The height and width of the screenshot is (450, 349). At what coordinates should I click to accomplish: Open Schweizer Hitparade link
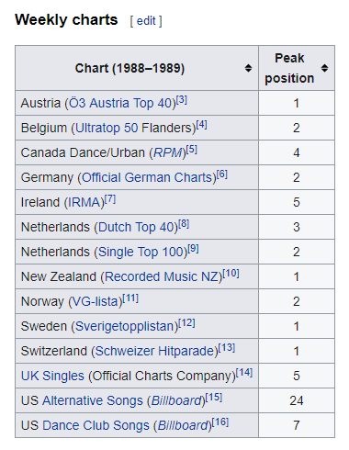point(154,351)
